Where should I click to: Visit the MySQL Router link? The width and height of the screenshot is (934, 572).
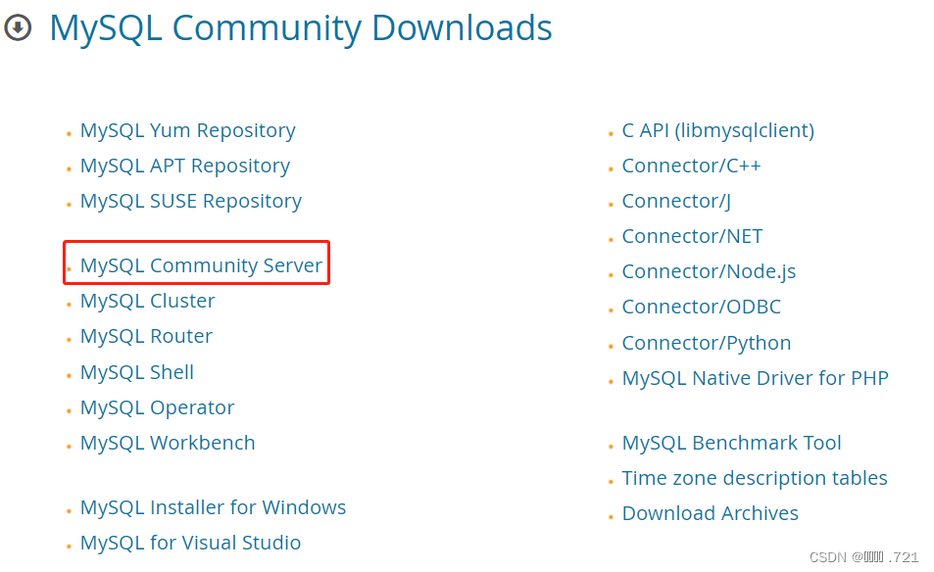(147, 336)
